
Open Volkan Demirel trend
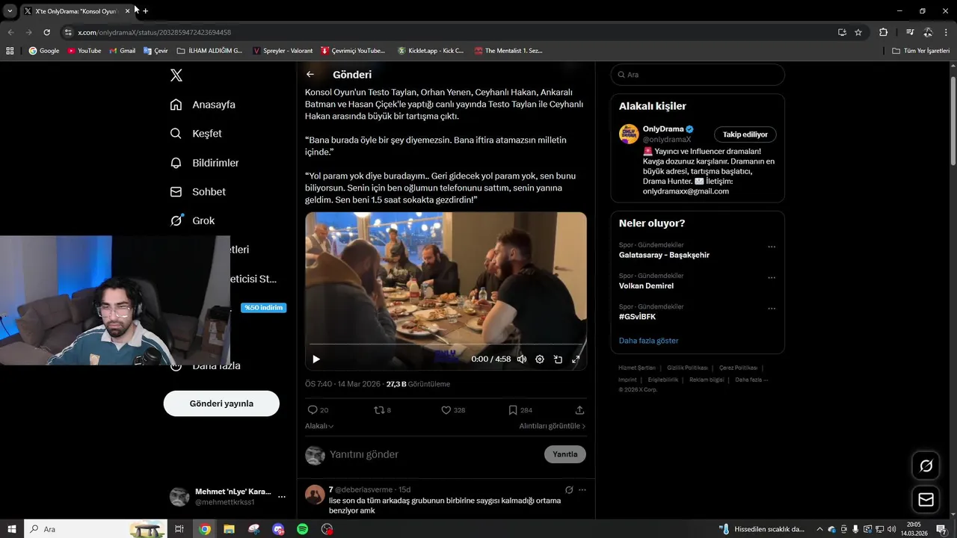click(646, 285)
